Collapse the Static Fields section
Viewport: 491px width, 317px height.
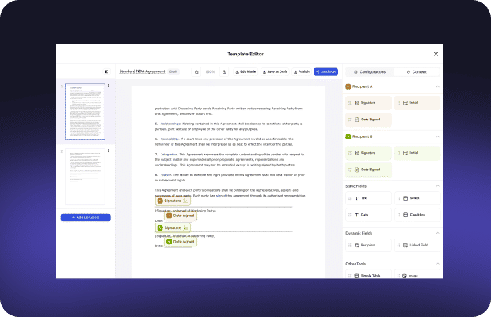(437, 186)
